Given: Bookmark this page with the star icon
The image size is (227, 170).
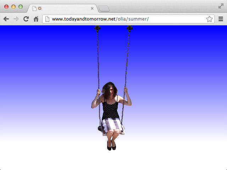Looking at the screenshot, I should [x=209, y=19].
